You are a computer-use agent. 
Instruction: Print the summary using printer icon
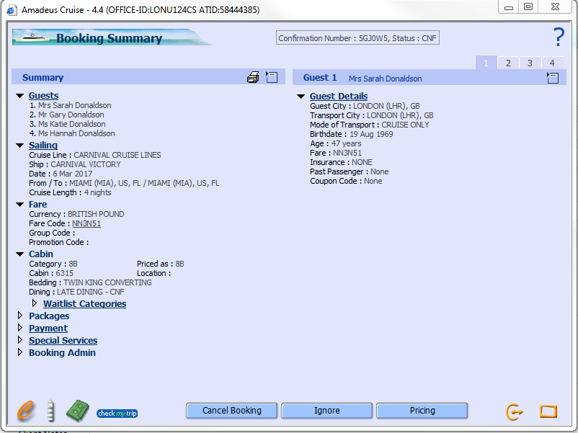coord(253,77)
